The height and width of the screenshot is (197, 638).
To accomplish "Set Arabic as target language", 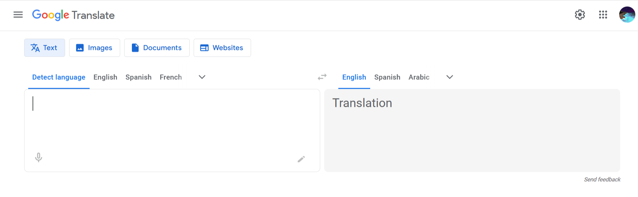I will coord(419,77).
